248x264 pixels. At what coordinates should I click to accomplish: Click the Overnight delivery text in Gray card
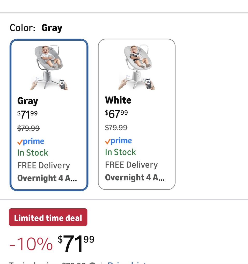(47, 178)
